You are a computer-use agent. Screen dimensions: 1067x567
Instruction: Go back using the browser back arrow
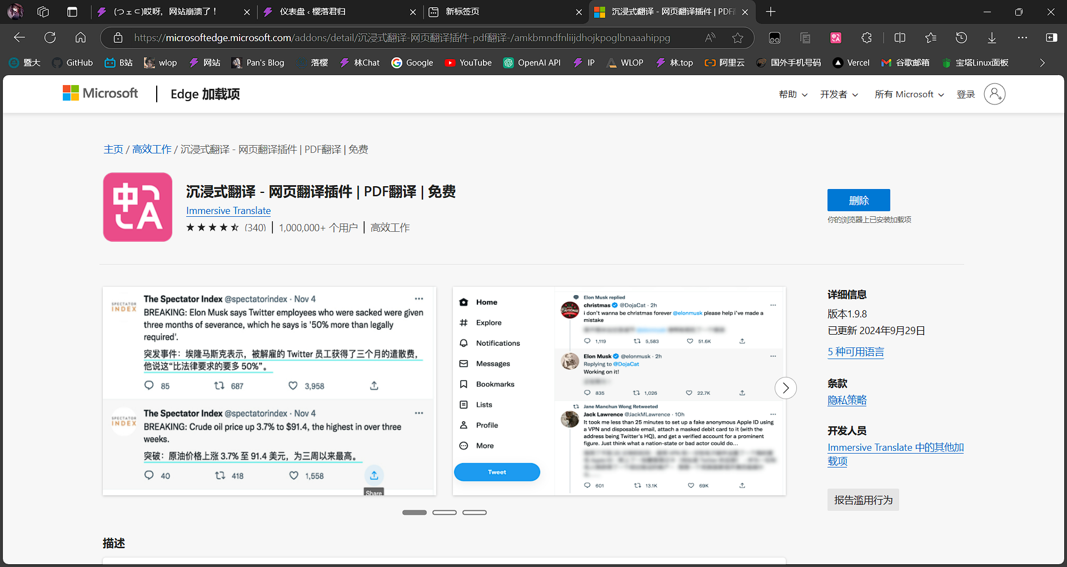(19, 38)
